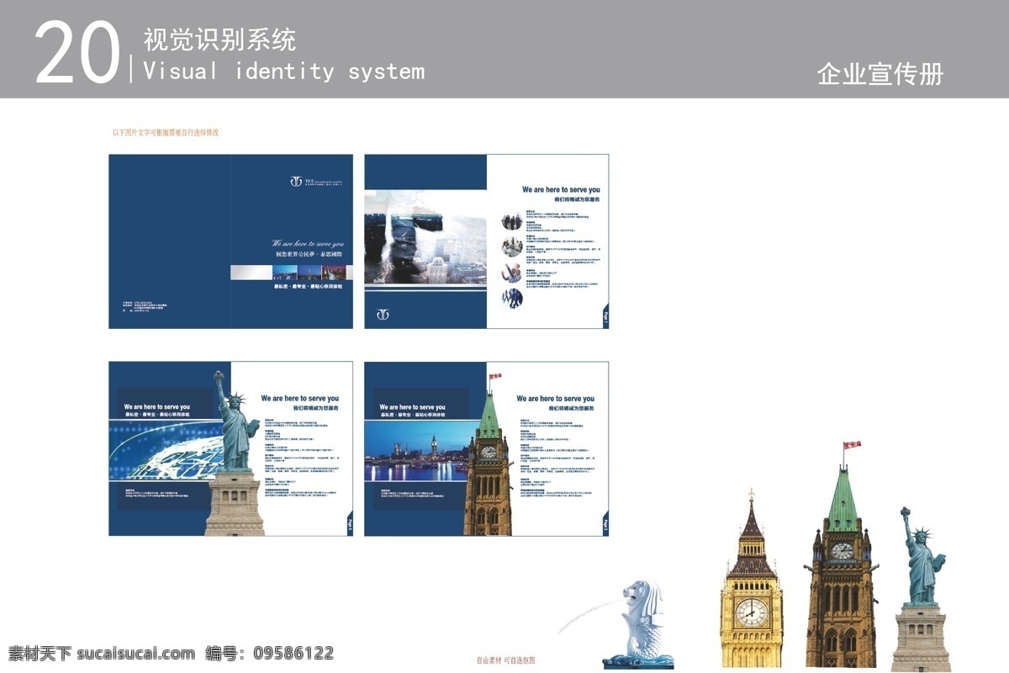Screen dimensions: 1009x673
Task: Select the standalone Statue of Liberty cutout
Action: [920, 589]
